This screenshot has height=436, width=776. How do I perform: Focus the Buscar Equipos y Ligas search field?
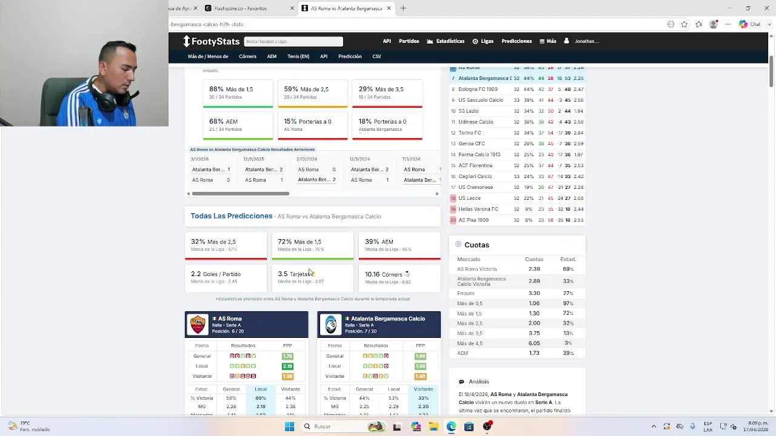pyautogui.click(x=293, y=41)
